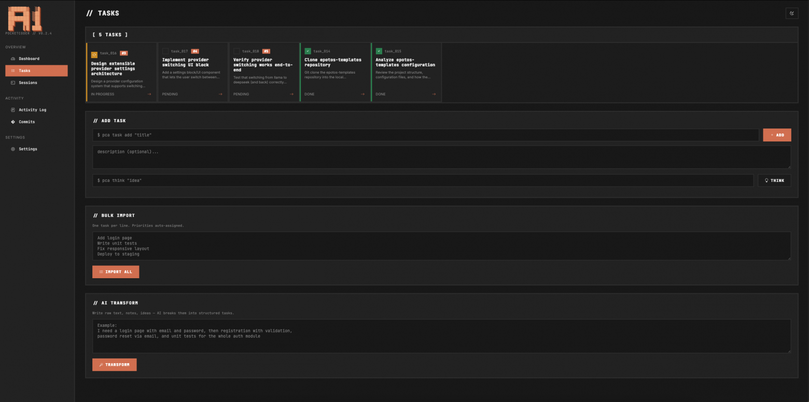Click the '// AI TRANSFORM' section heading
Screen dimensions: 809x402
click(x=115, y=303)
